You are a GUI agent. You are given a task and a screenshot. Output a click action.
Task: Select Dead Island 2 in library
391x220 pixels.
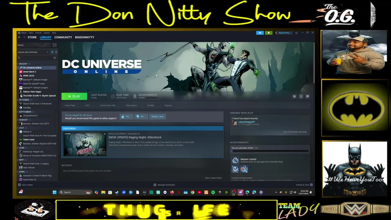[x=29, y=71]
